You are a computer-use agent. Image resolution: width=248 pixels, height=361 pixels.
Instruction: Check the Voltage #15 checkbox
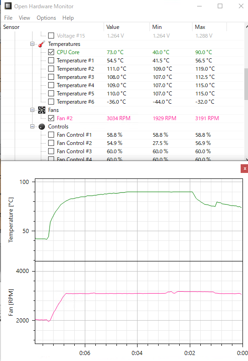tap(51, 36)
